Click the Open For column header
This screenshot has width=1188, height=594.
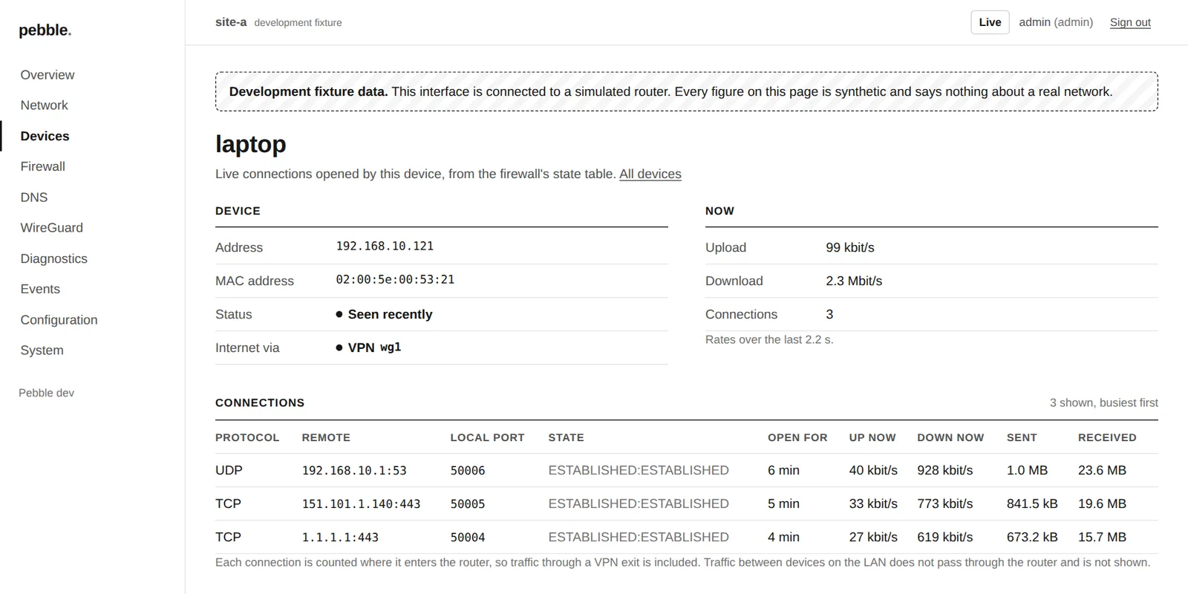(797, 437)
